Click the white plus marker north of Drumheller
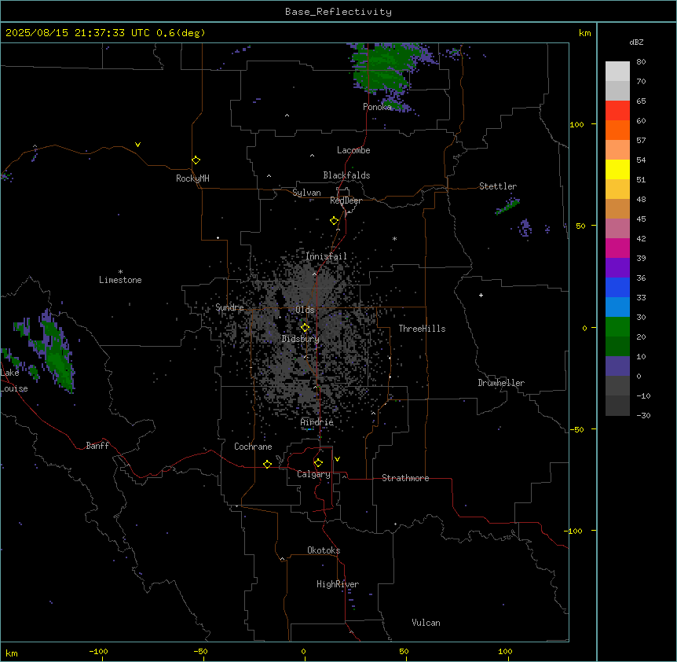 [481, 295]
